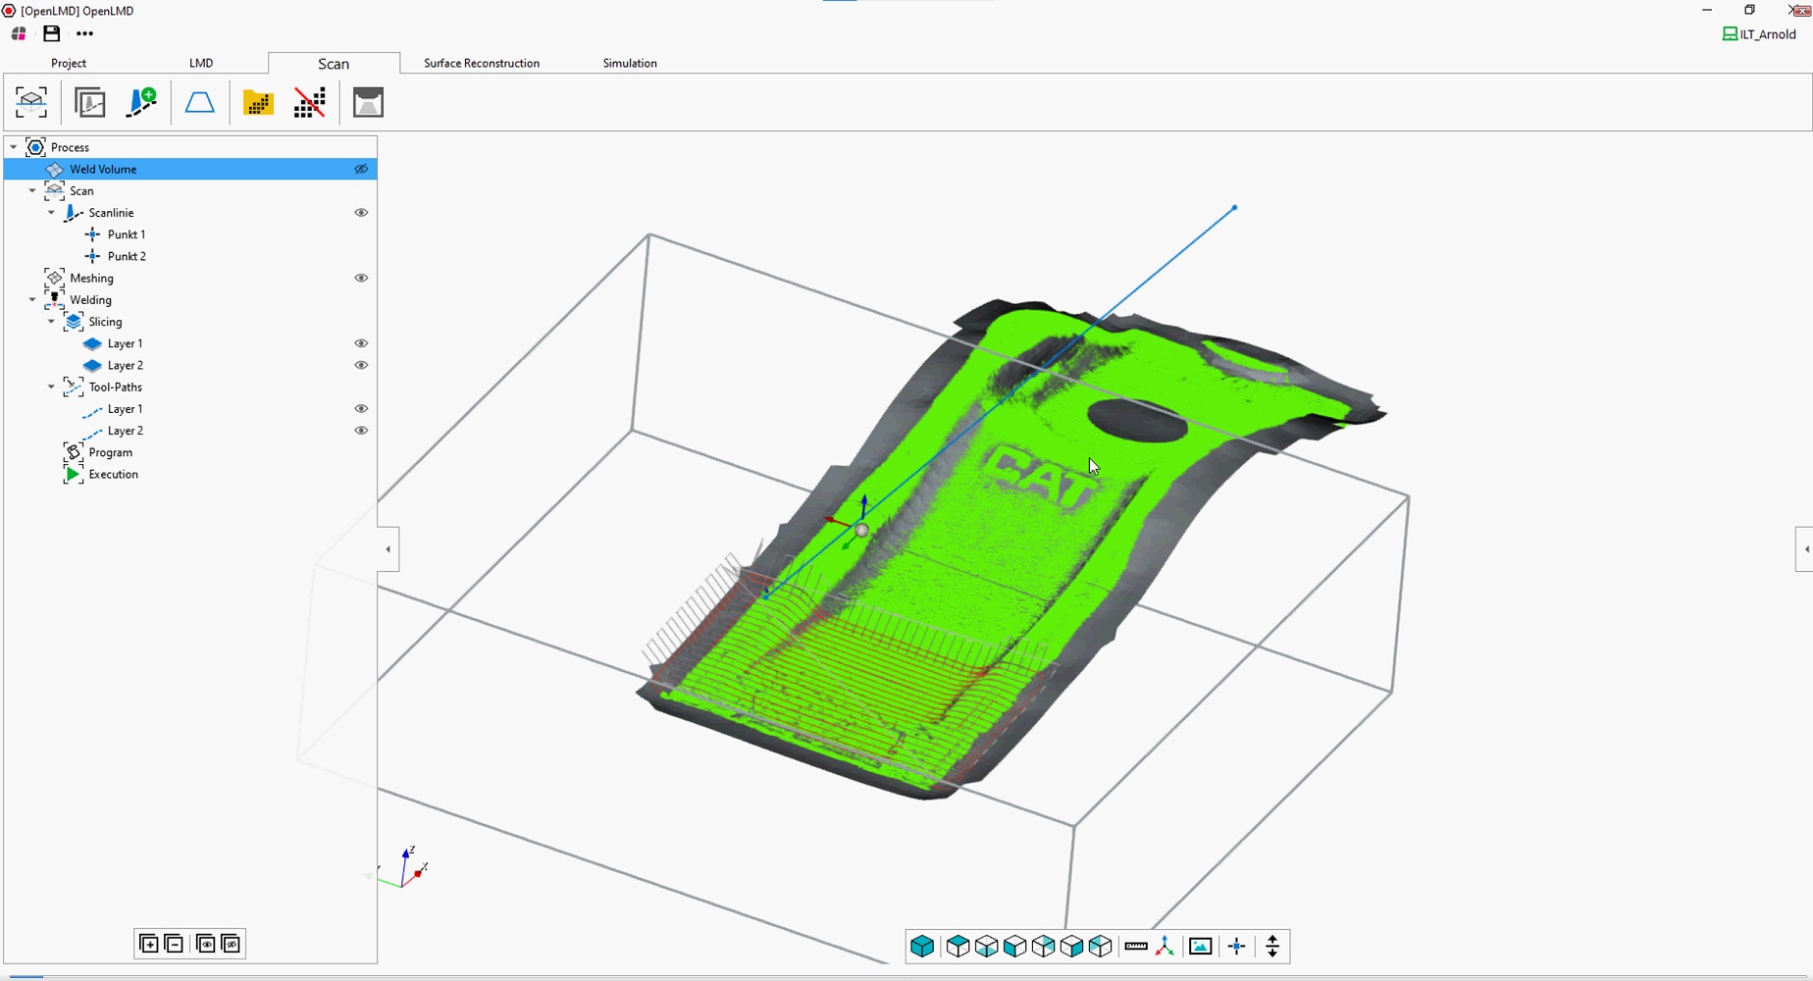The height and width of the screenshot is (981, 1813).
Task: Collapse the left panel with arrow handle
Action: (x=388, y=549)
